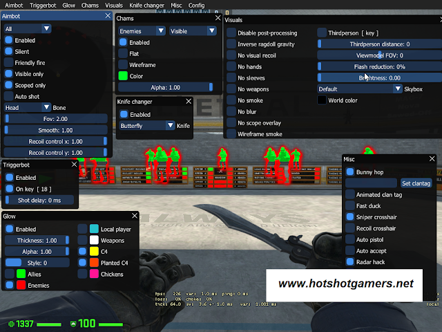Open the Enemies dropdown in Chams
Screen dimensions: 442x332
(x=142, y=31)
